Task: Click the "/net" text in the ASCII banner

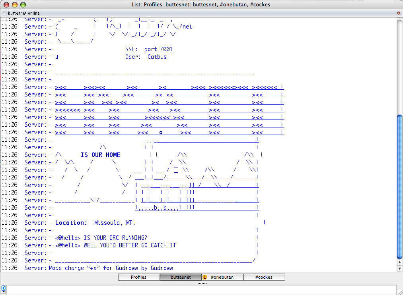Action: 185,27
